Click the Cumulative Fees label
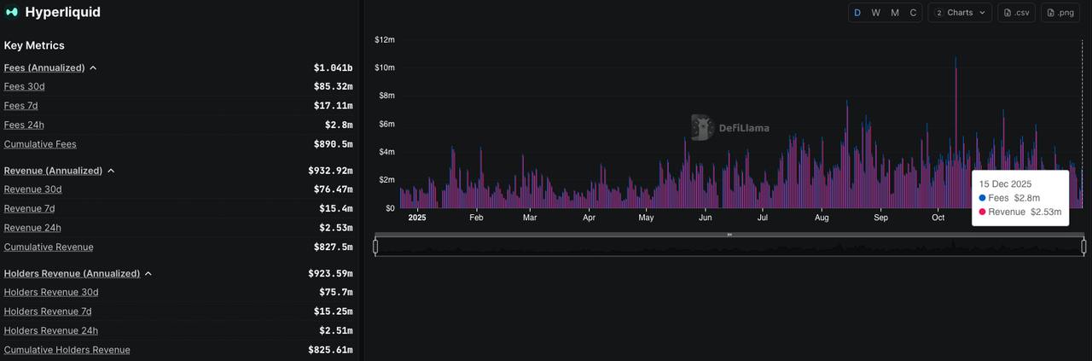The width and height of the screenshot is (1092, 361). [x=40, y=144]
